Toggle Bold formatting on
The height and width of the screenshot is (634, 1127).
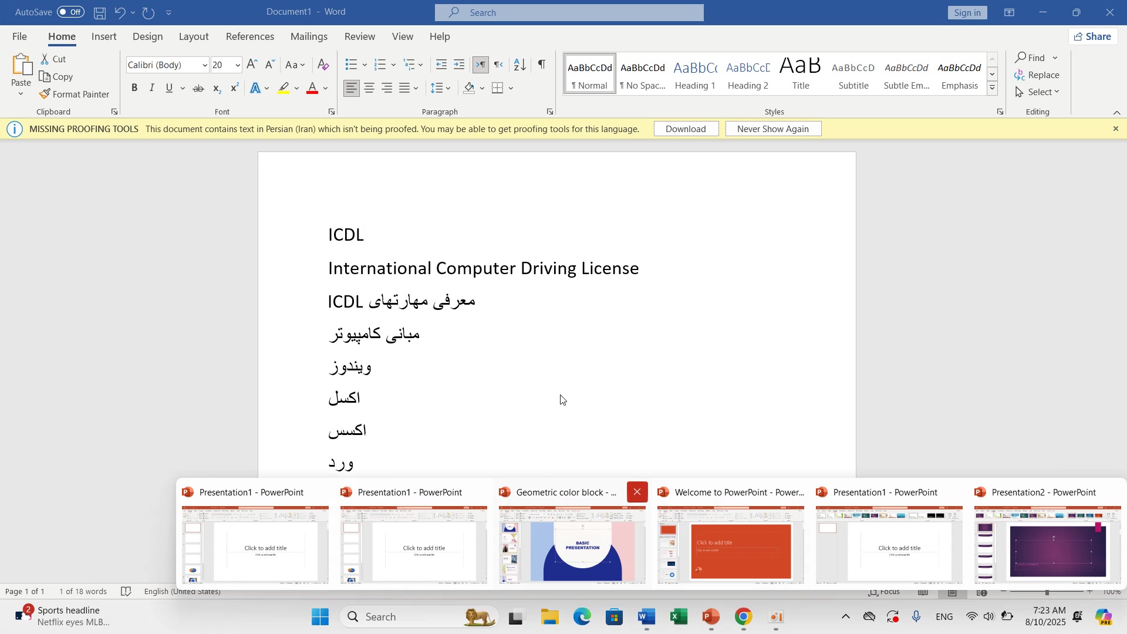pyautogui.click(x=134, y=89)
